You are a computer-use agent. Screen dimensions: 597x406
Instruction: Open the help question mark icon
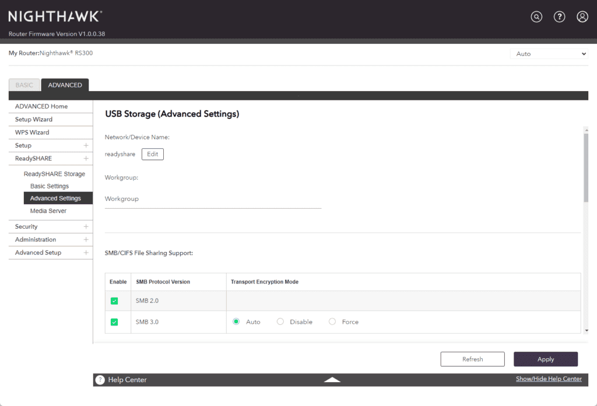[x=559, y=17]
